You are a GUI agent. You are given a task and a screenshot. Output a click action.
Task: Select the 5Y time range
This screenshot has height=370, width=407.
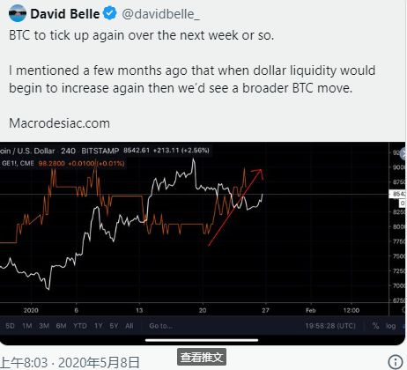(114, 326)
